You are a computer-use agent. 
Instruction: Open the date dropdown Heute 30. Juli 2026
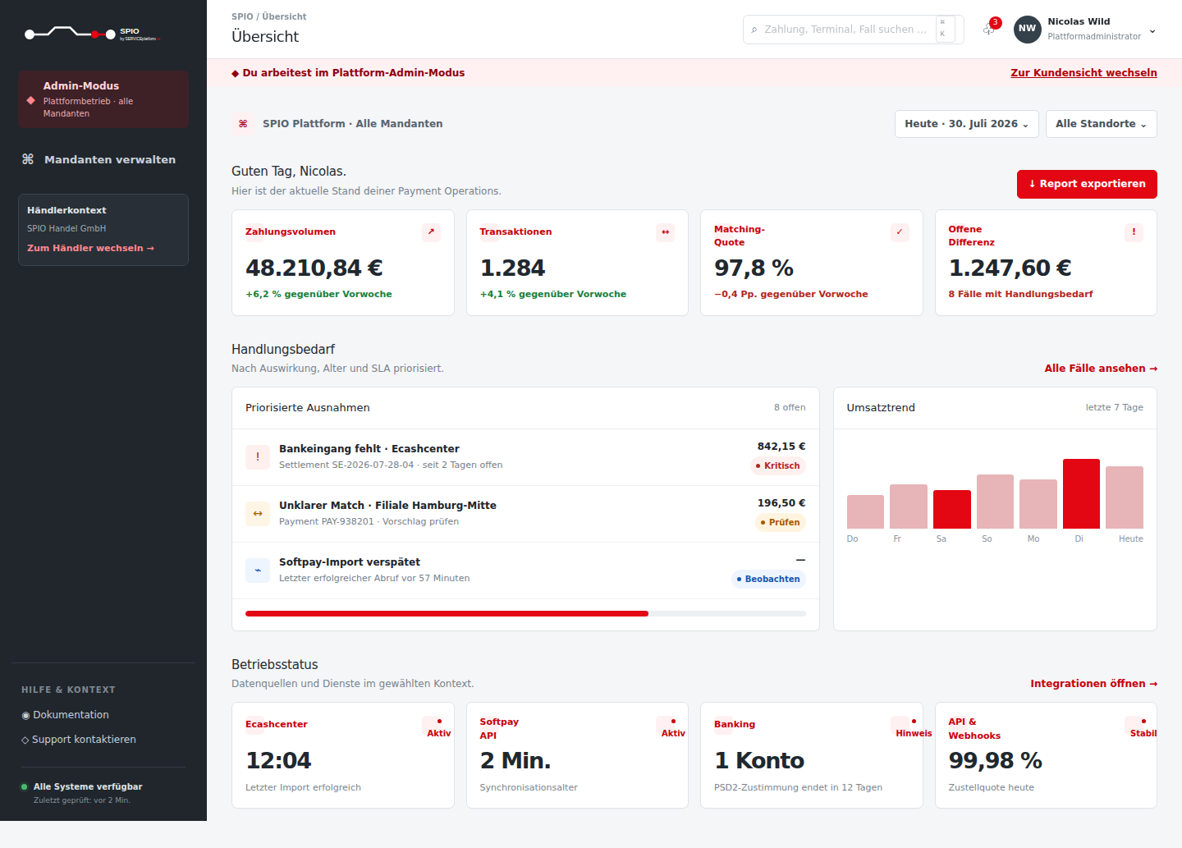[x=966, y=124]
